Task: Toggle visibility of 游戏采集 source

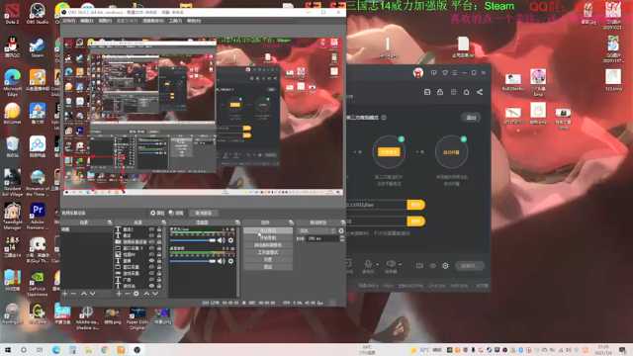Action: click(151, 273)
